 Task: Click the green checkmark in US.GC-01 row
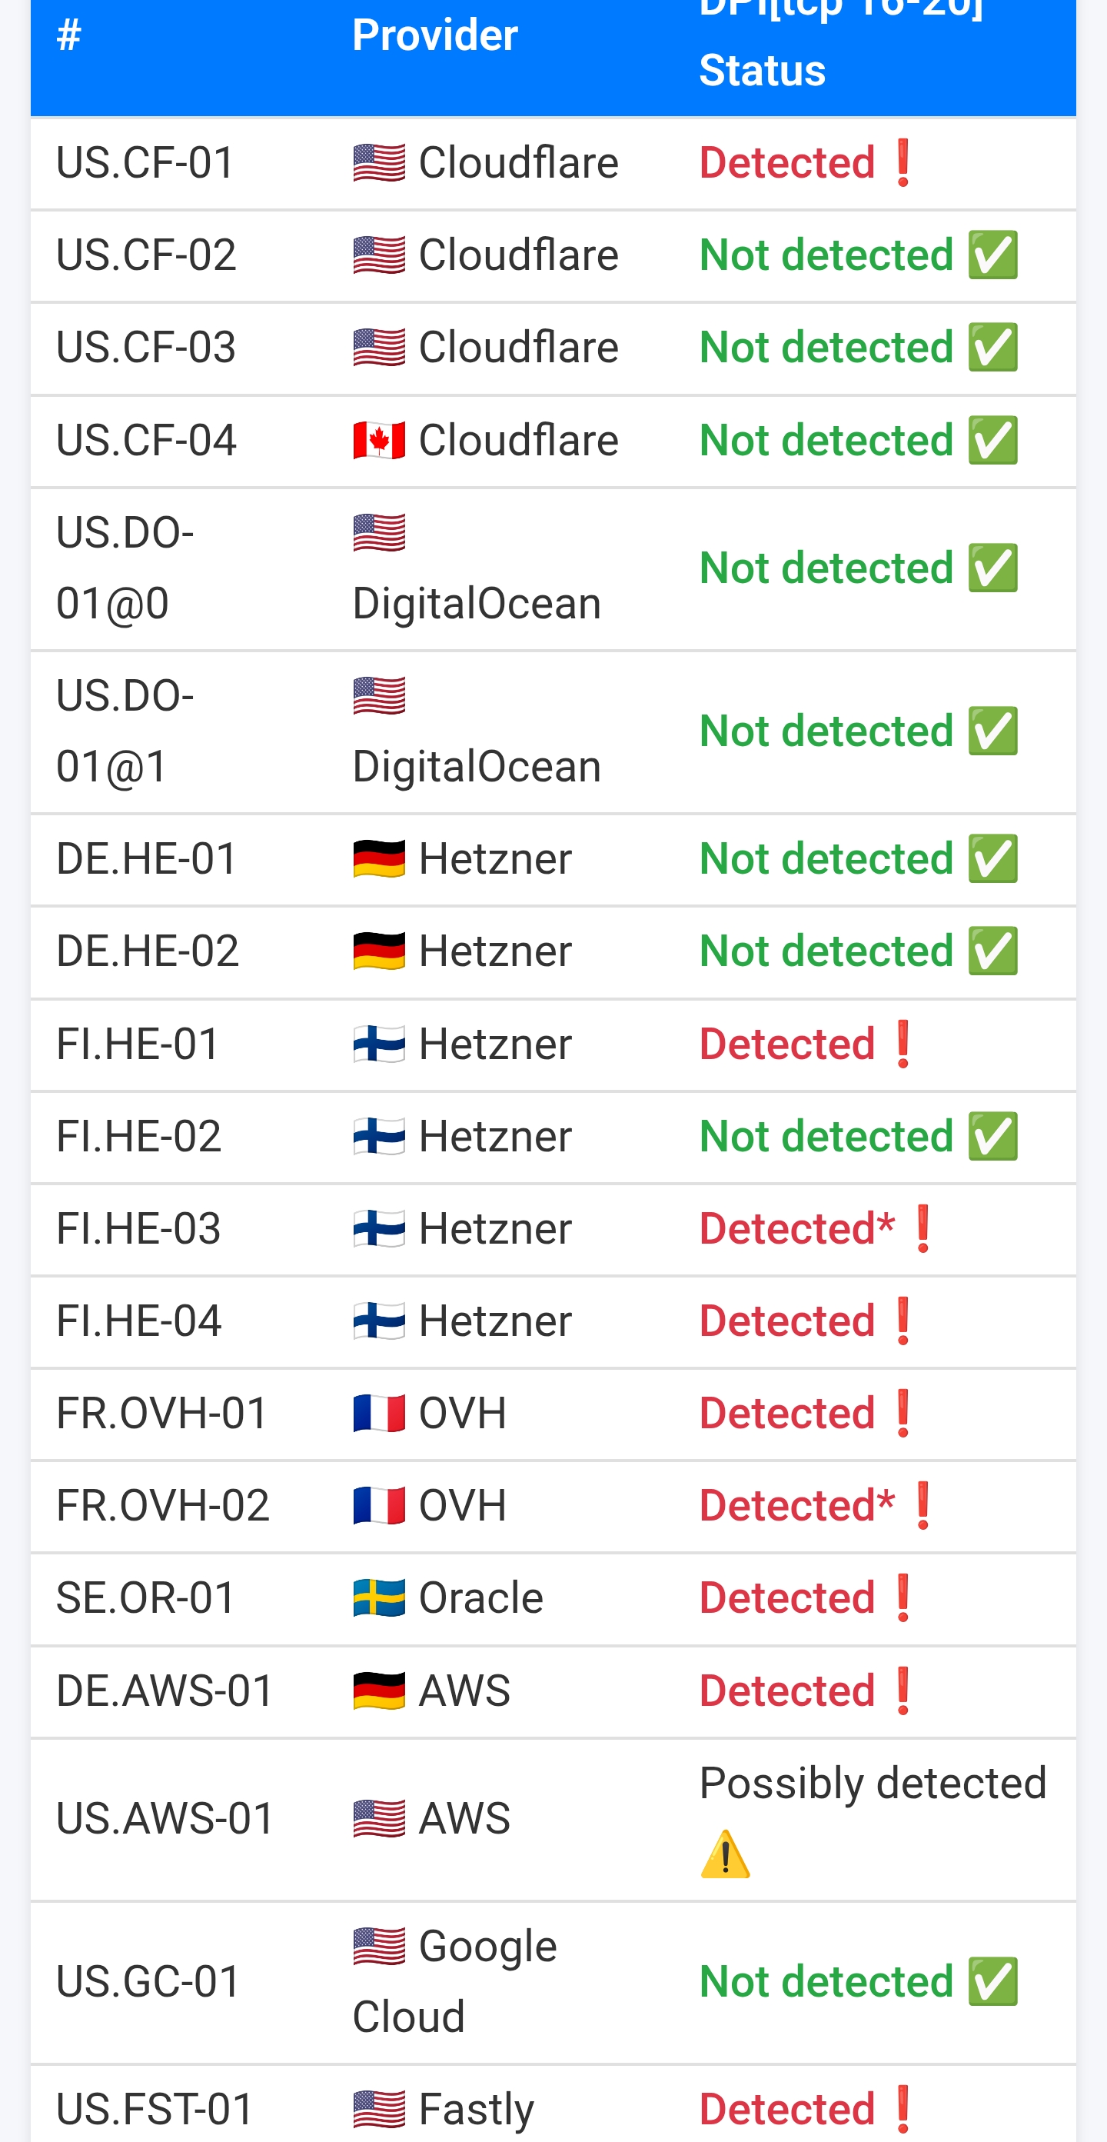(993, 1981)
